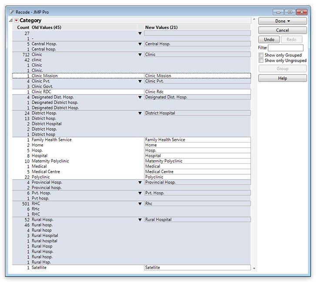Select old value Hospital count 8
The width and height of the screenshot is (316, 282).
tap(40, 156)
